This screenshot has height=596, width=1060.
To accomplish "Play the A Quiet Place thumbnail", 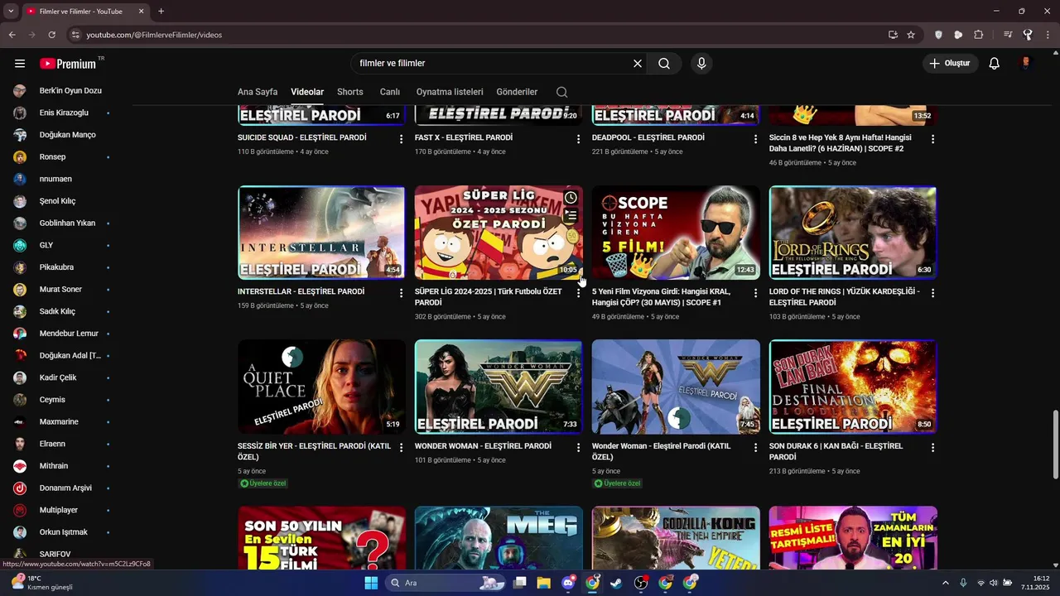I will pyautogui.click(x=321, y=387).
